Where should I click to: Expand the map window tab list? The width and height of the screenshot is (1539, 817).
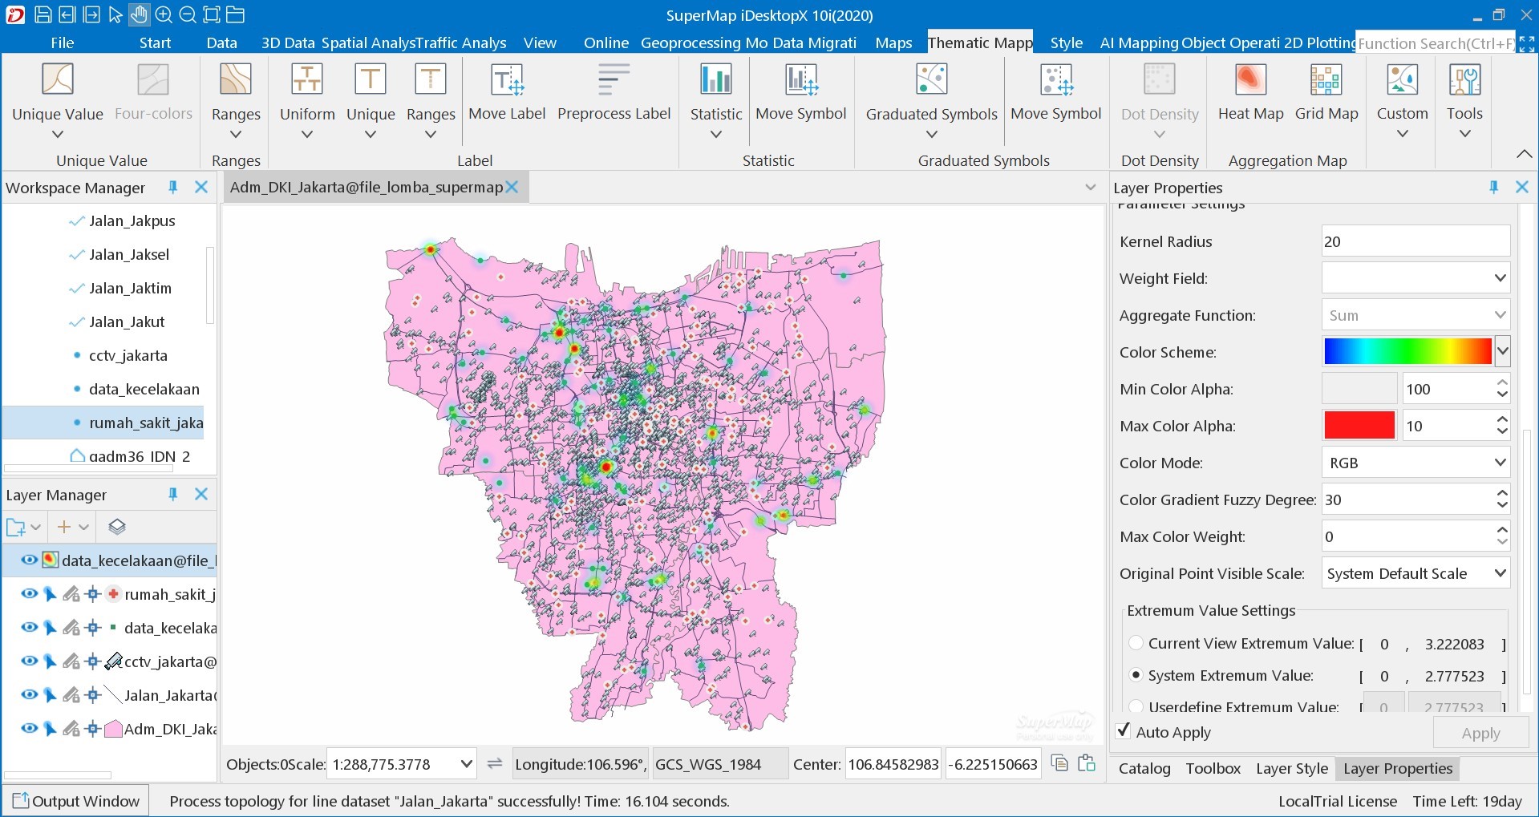1090,187
